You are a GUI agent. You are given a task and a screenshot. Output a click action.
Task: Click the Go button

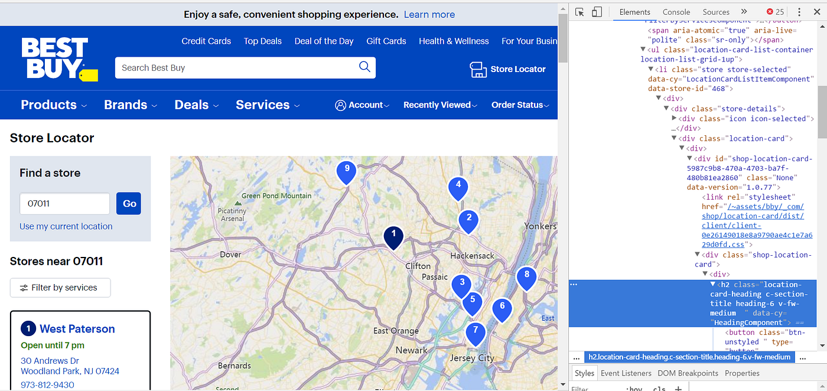[129, 204]
